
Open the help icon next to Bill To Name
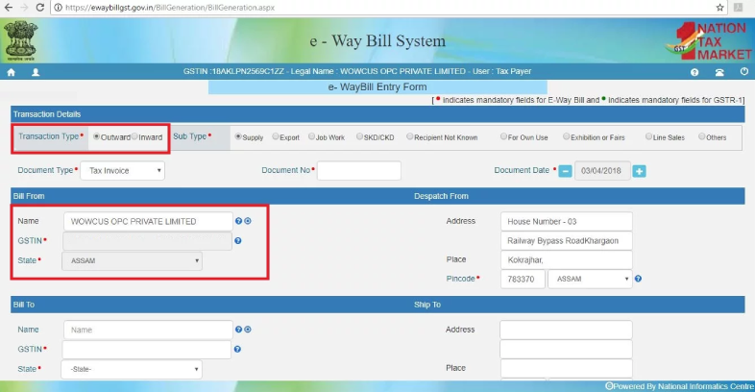(238, 330)
